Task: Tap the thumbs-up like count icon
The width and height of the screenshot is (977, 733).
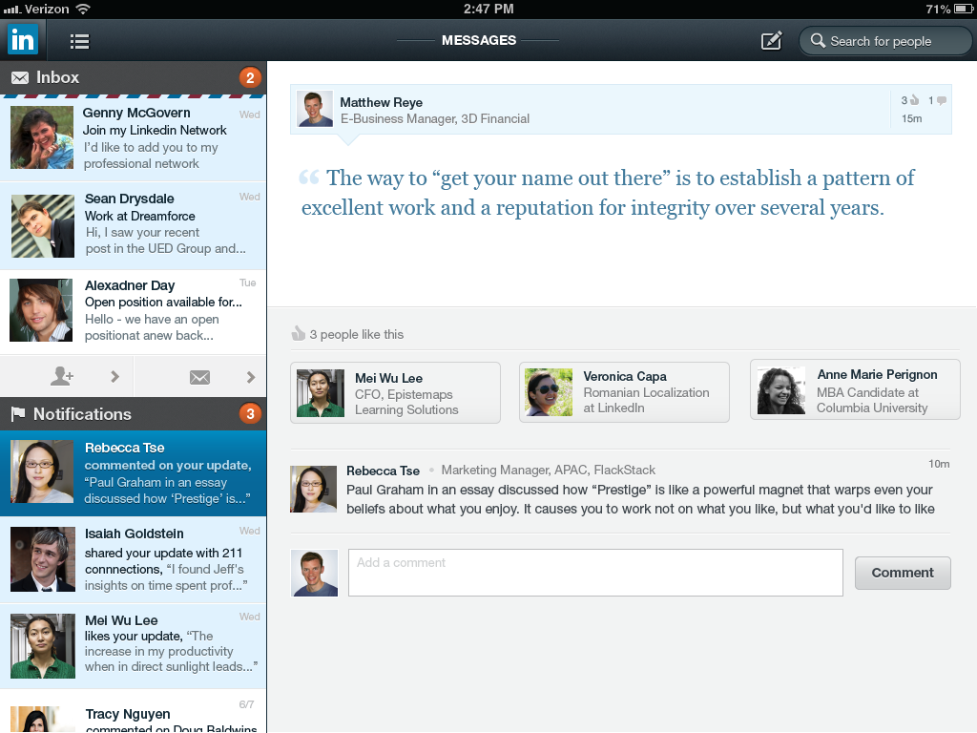Action: pos(914,99)
